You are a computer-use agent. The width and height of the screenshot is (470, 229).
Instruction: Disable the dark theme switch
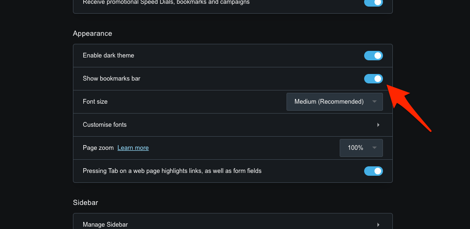click(373, 56)
